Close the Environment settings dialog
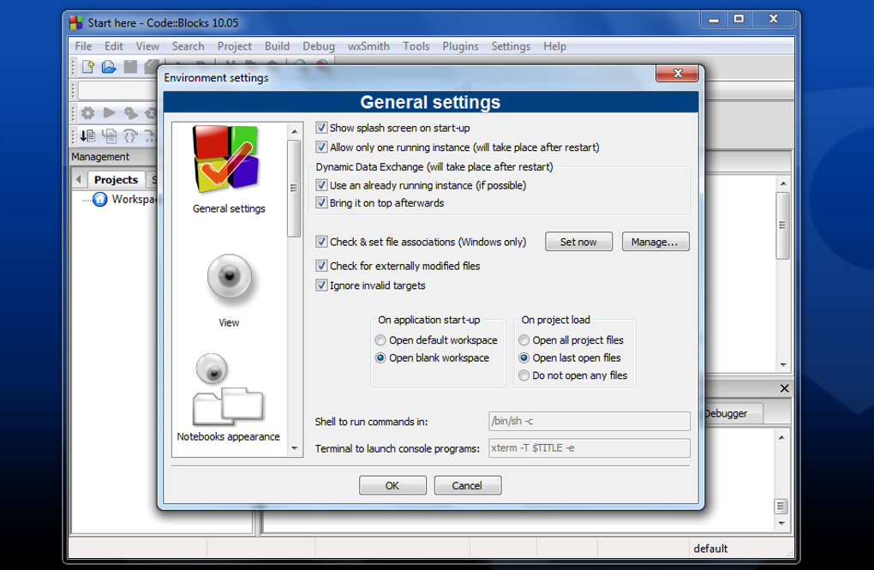Viewport: 874px width, 570px height. (677, 73)
